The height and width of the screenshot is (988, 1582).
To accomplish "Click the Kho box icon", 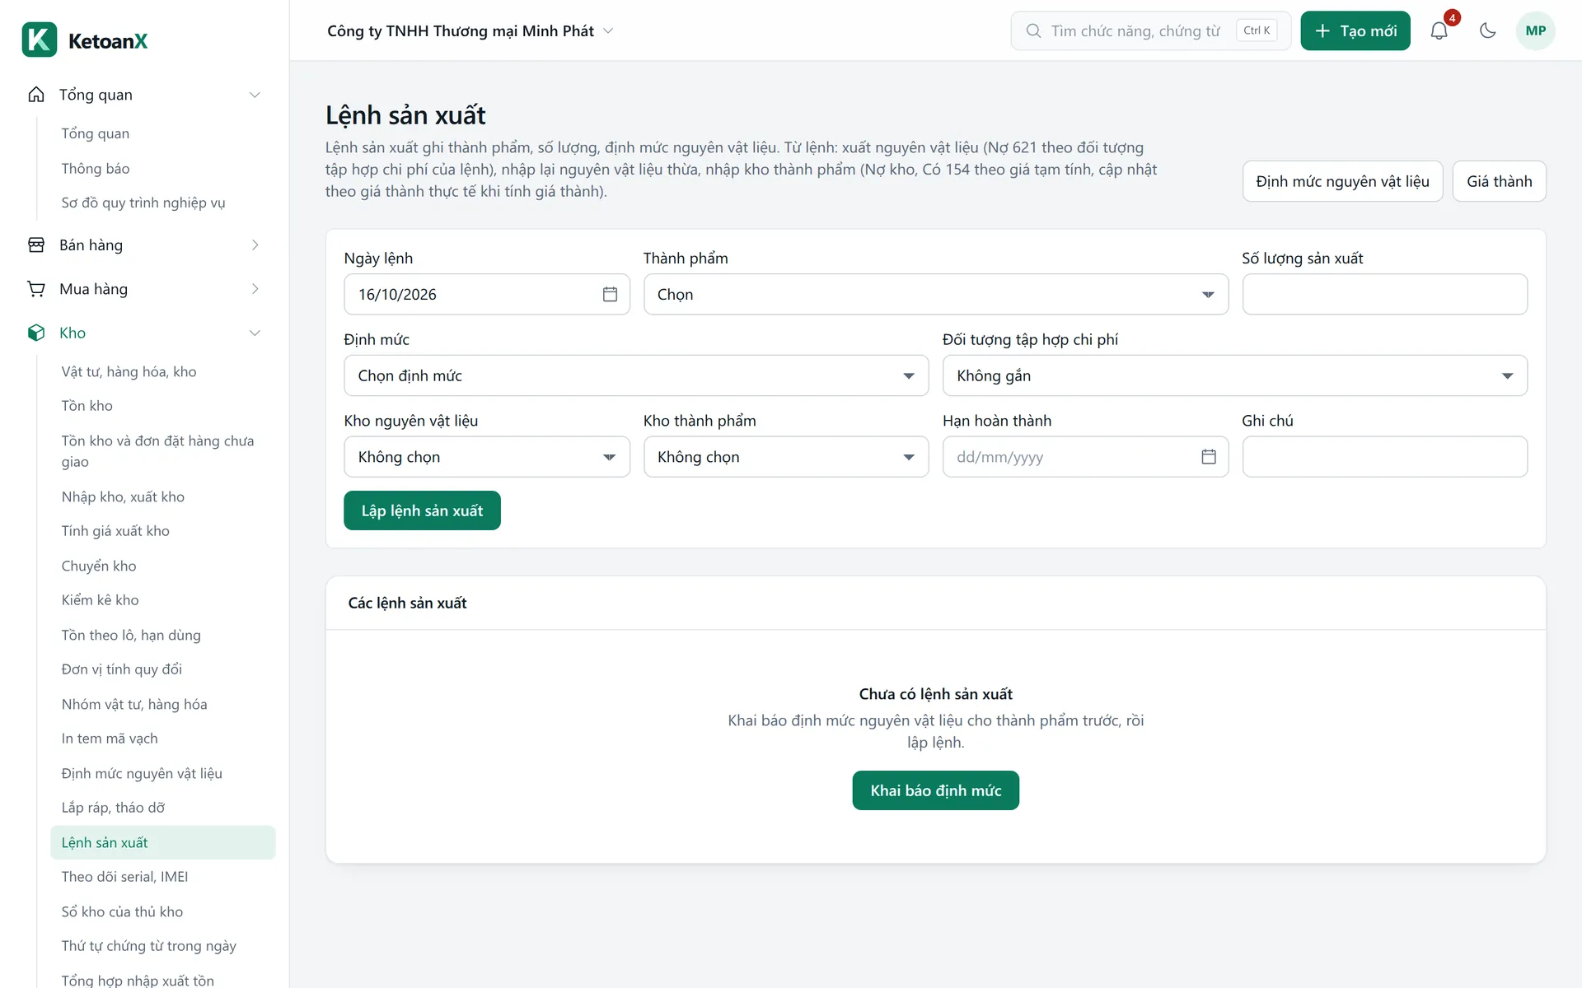I will [x=36, y=333].
